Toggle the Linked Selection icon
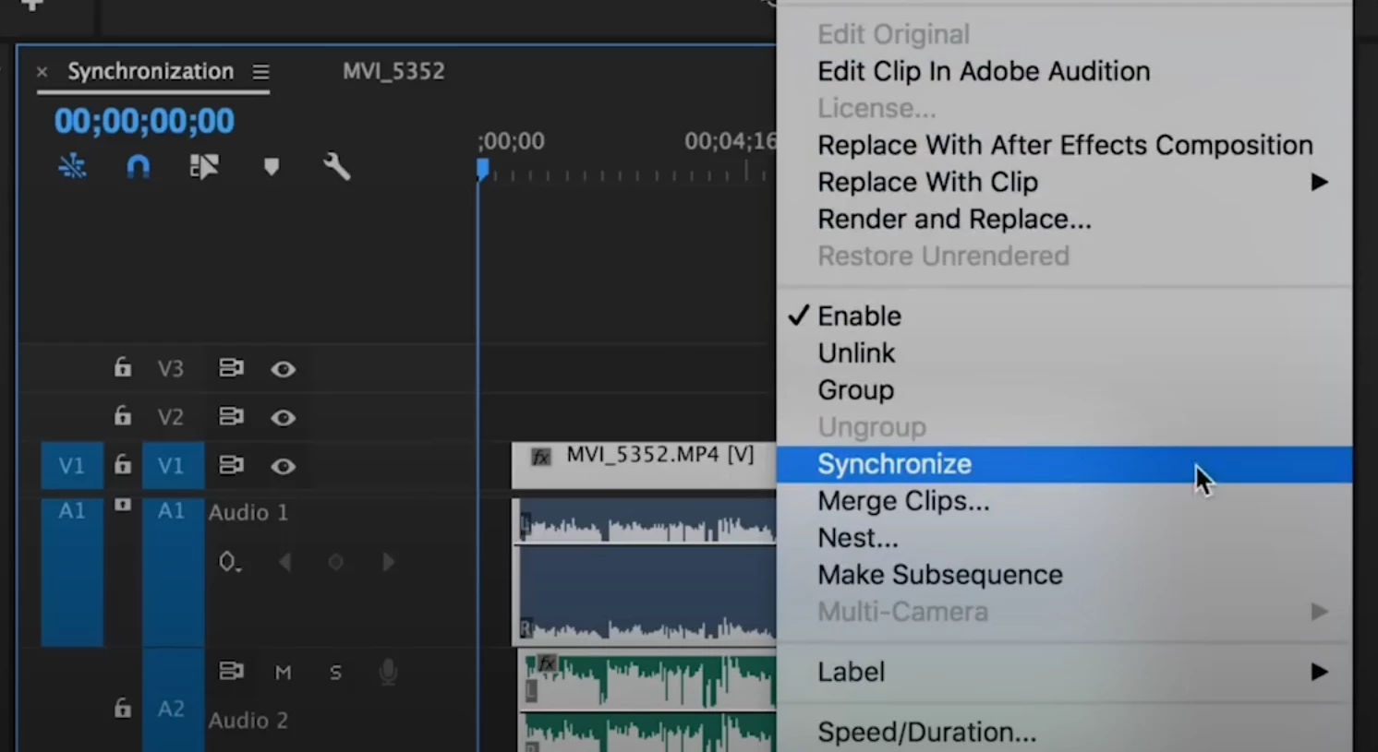 204,166
